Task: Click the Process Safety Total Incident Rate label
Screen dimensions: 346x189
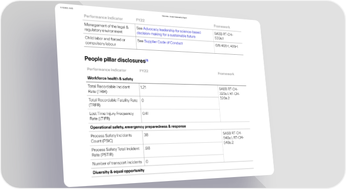Action: point(115,152)
